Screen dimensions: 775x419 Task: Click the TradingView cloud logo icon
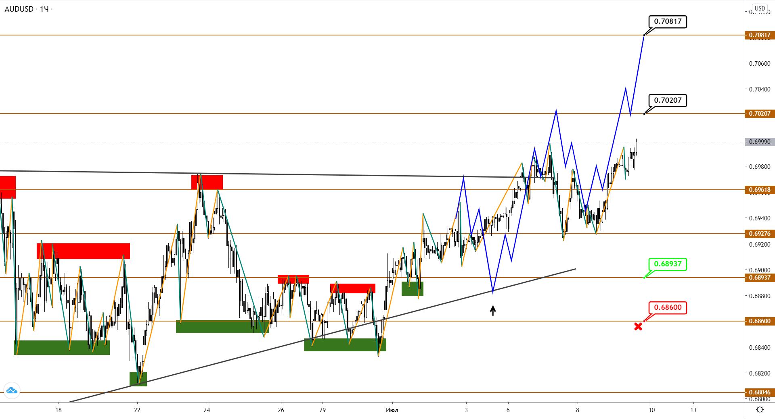tap(12, 390)
